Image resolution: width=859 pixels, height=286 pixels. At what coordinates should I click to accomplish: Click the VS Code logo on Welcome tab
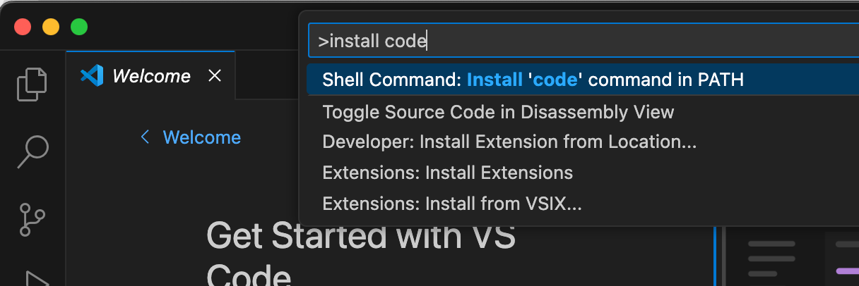click(x=92, y=75)
